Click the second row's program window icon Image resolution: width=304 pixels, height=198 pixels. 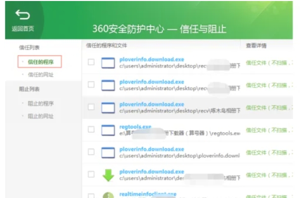tap(108, 85)
